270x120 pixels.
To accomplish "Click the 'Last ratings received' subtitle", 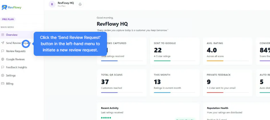I will click(x=112, y=112).
